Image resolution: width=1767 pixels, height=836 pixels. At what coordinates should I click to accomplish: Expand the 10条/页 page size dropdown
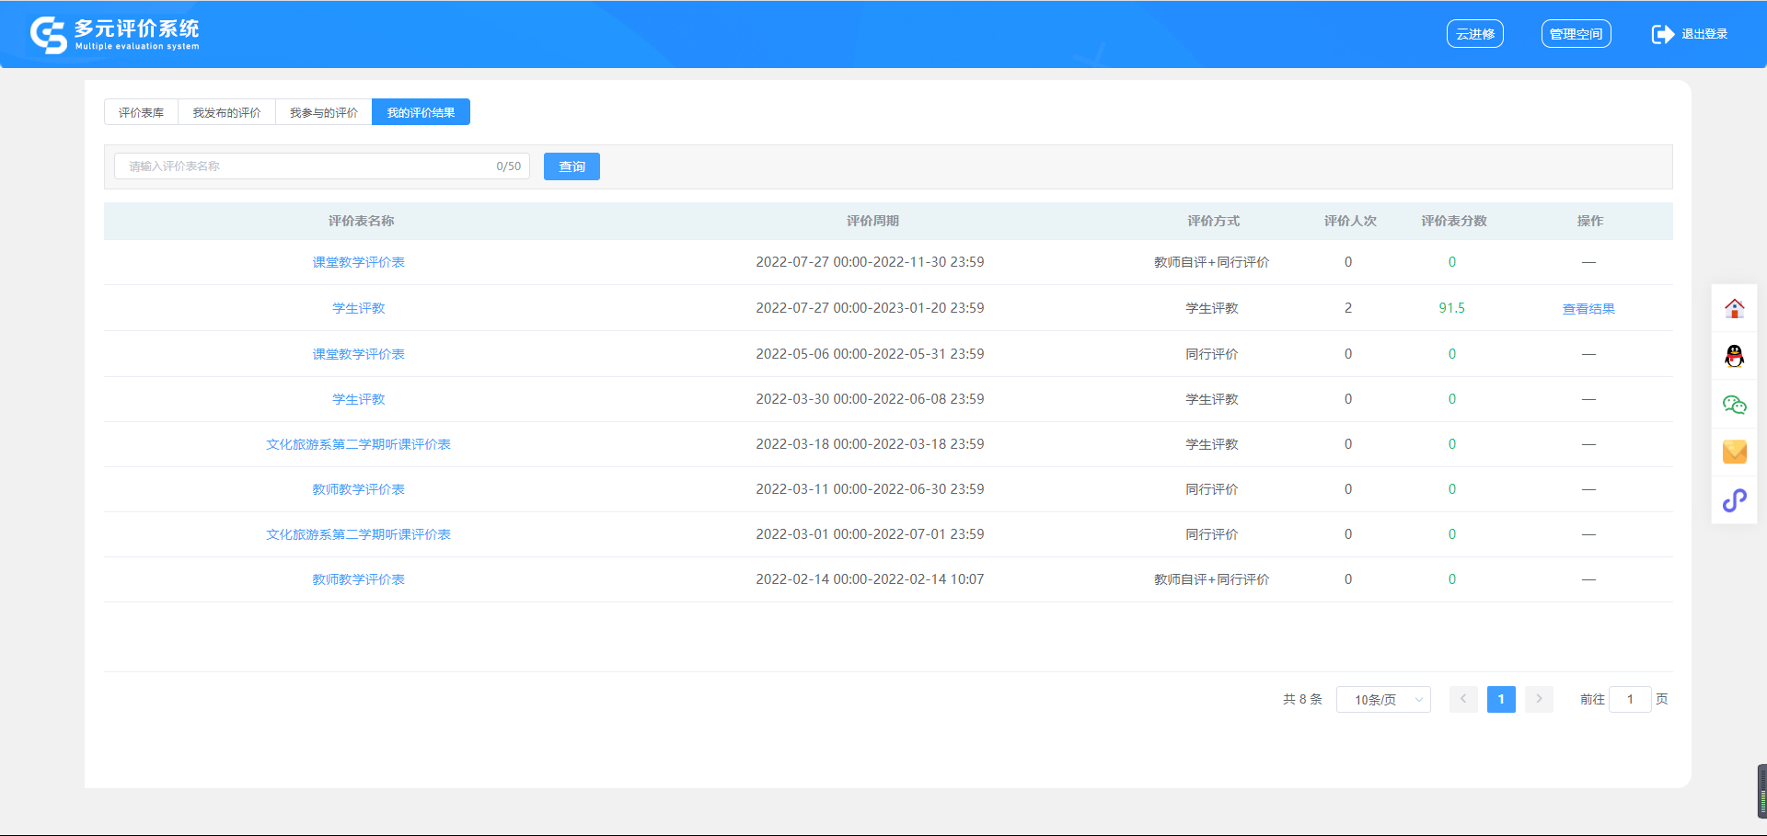pos(1382,700)
